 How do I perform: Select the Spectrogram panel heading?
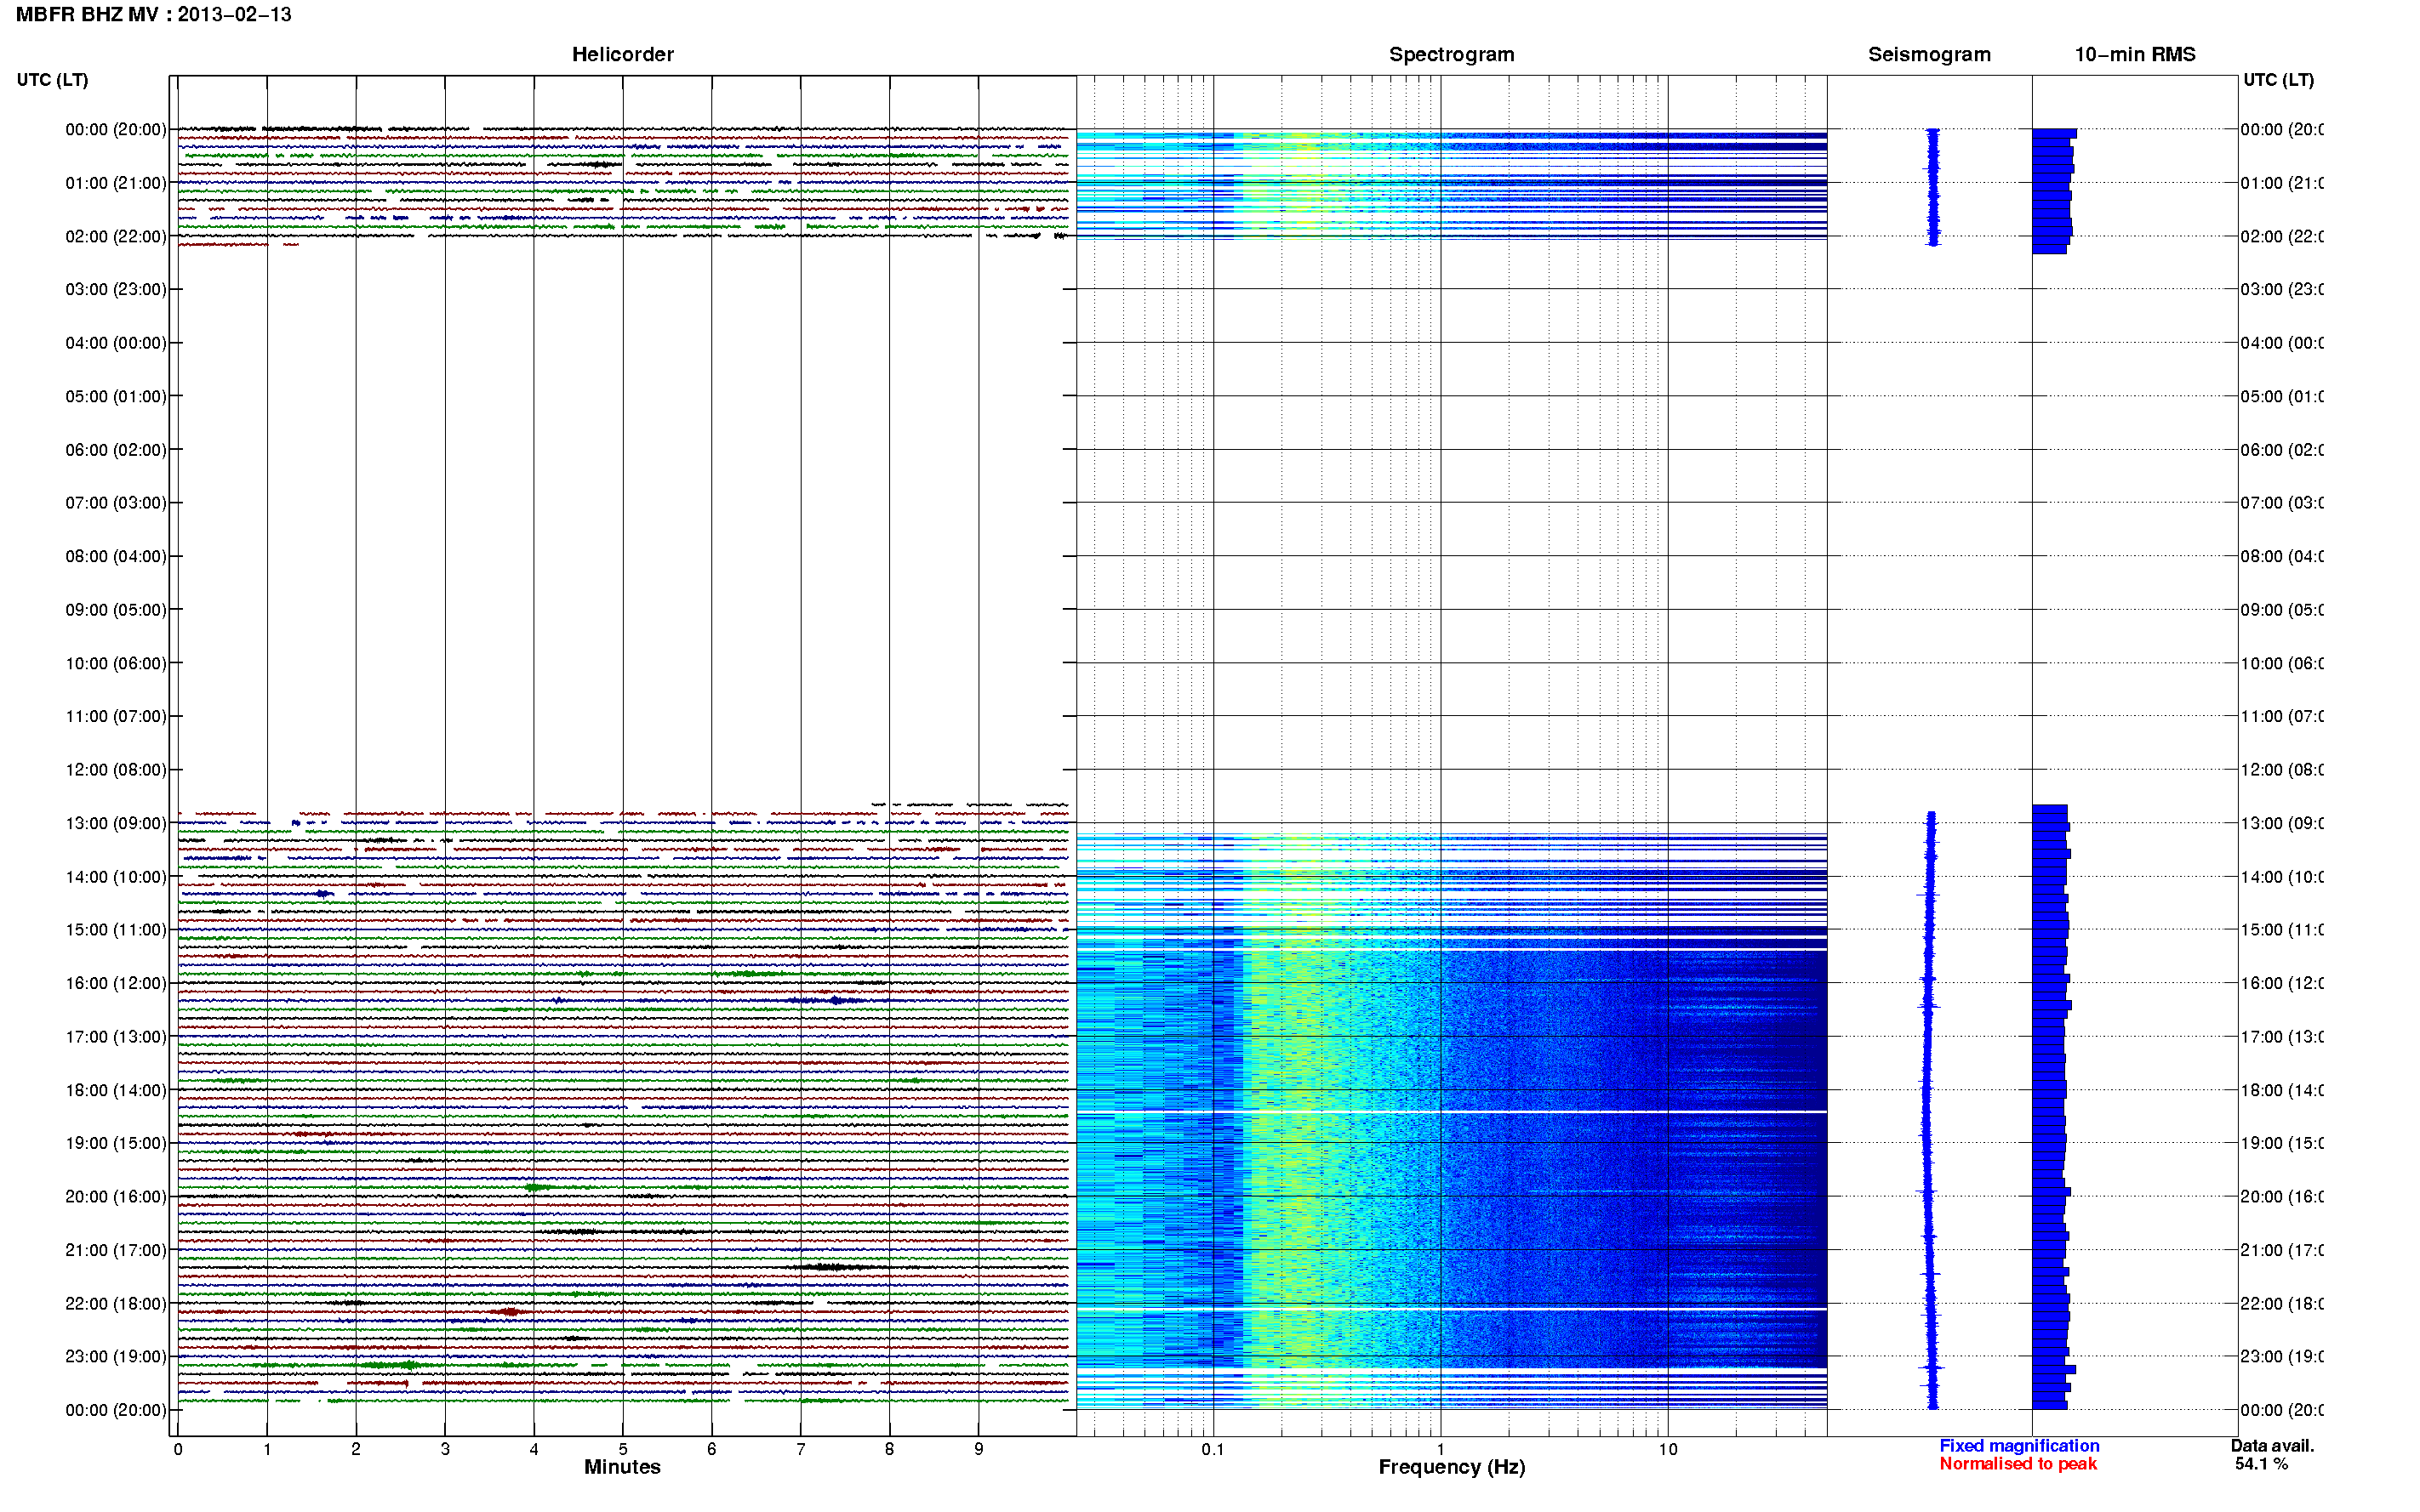(x=1451, y=55)
